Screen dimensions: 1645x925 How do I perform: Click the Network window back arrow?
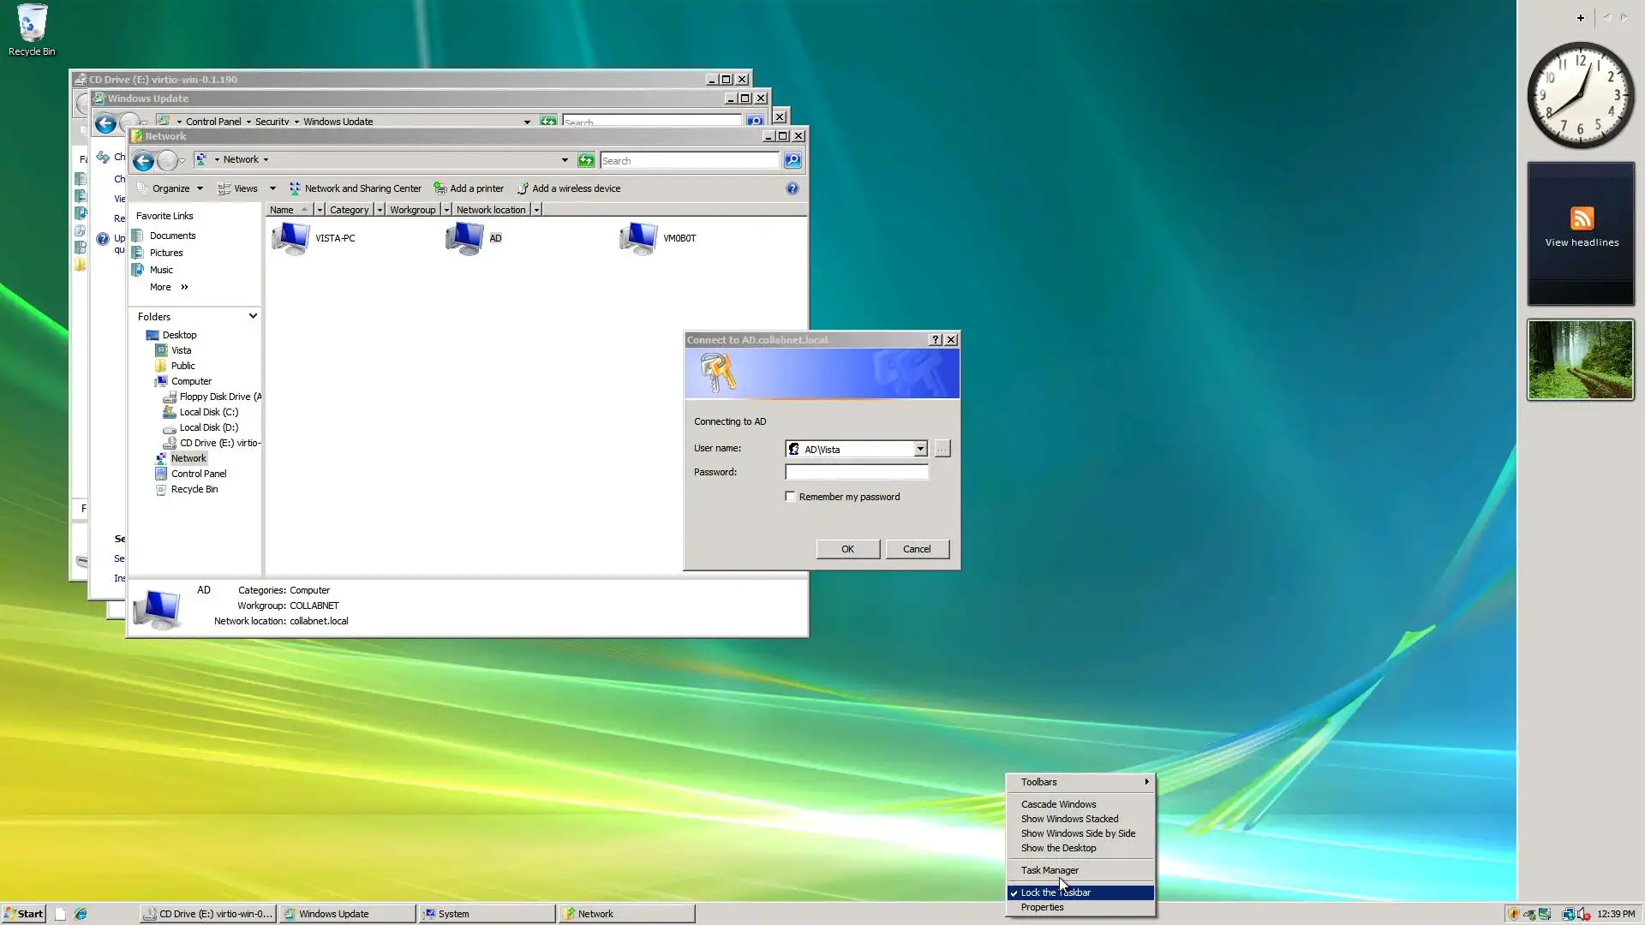(143, 160)
